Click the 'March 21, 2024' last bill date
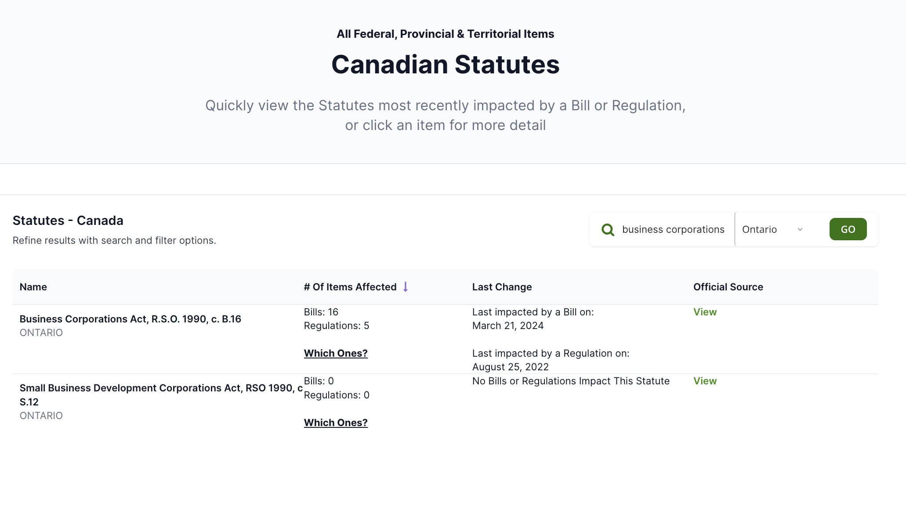The image size is (906, 528). tap(508, 325)
